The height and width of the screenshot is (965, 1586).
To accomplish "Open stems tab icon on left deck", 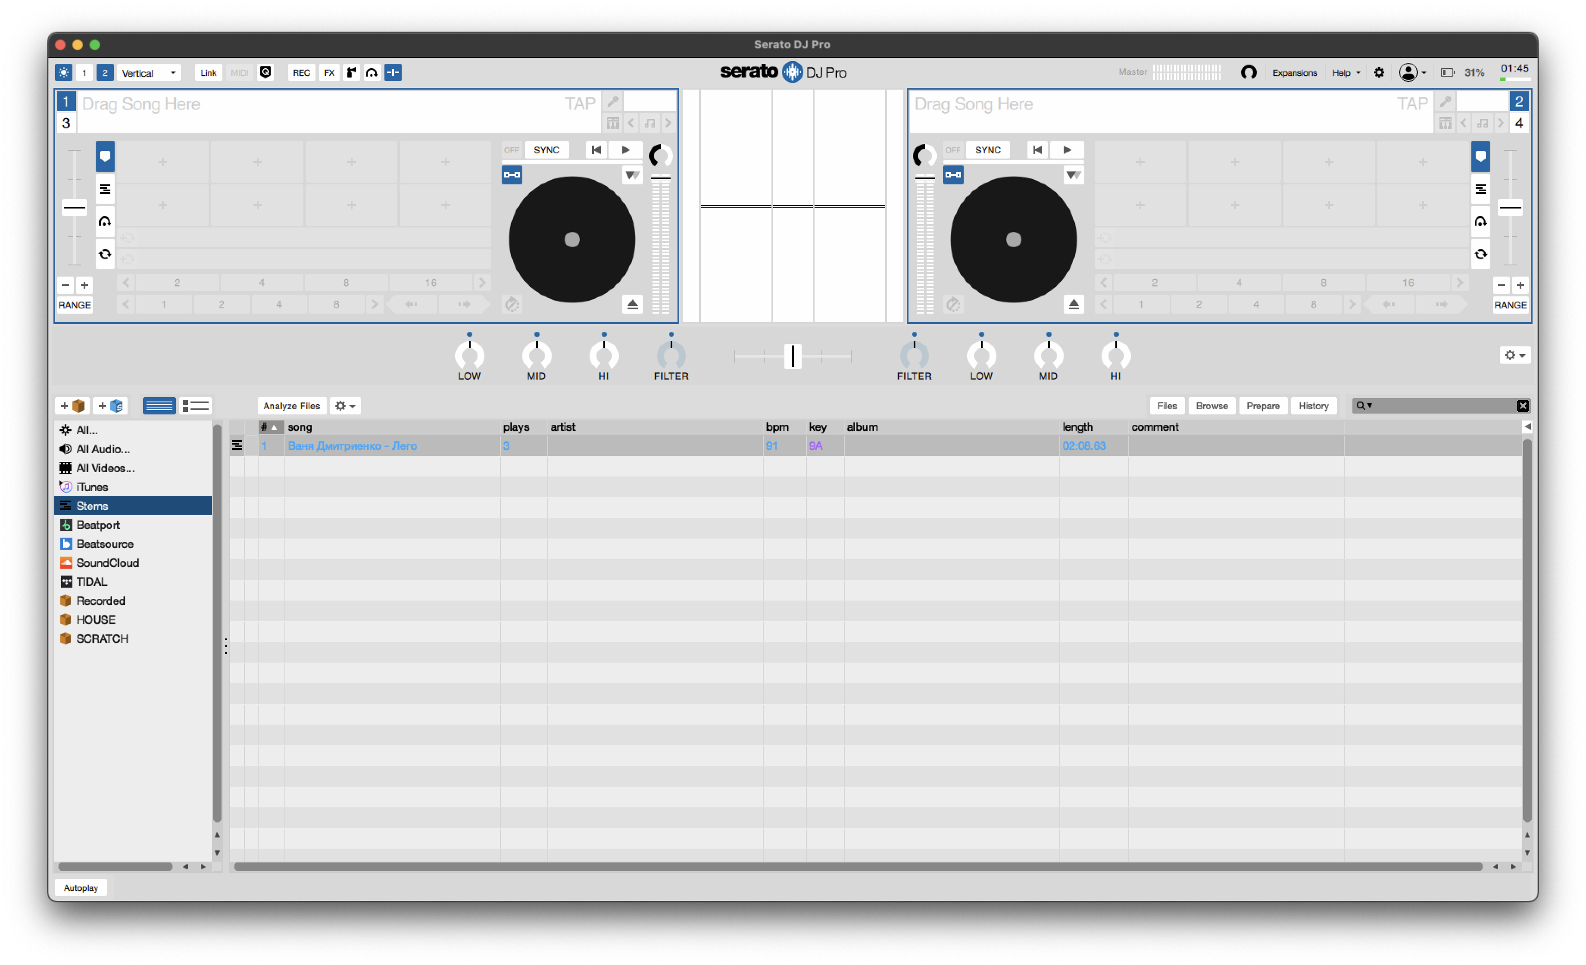I will click(105, 189).
